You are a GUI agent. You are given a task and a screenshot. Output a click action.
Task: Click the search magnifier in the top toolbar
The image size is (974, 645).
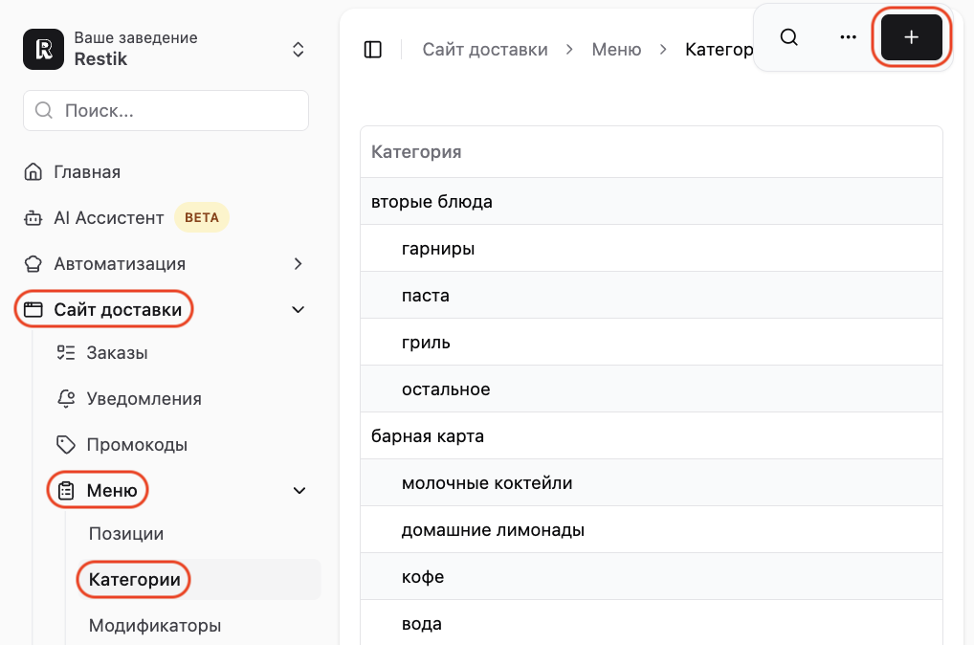tap(789, 37)
